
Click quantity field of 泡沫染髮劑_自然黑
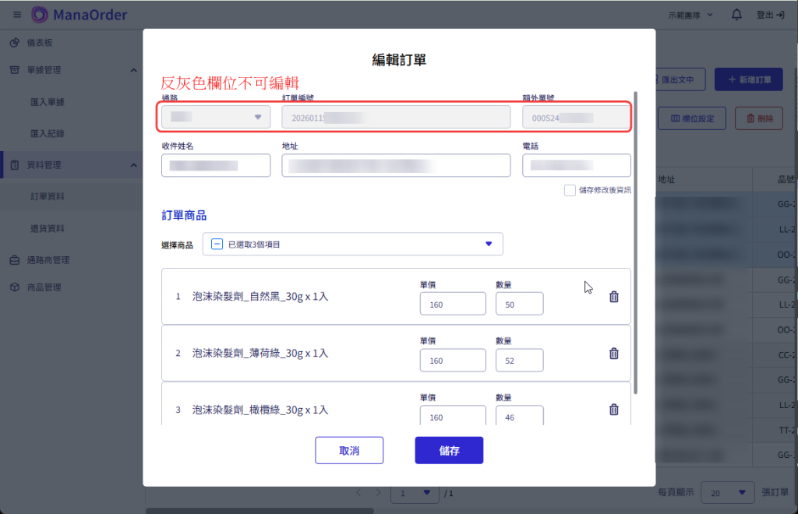[519, 305]
